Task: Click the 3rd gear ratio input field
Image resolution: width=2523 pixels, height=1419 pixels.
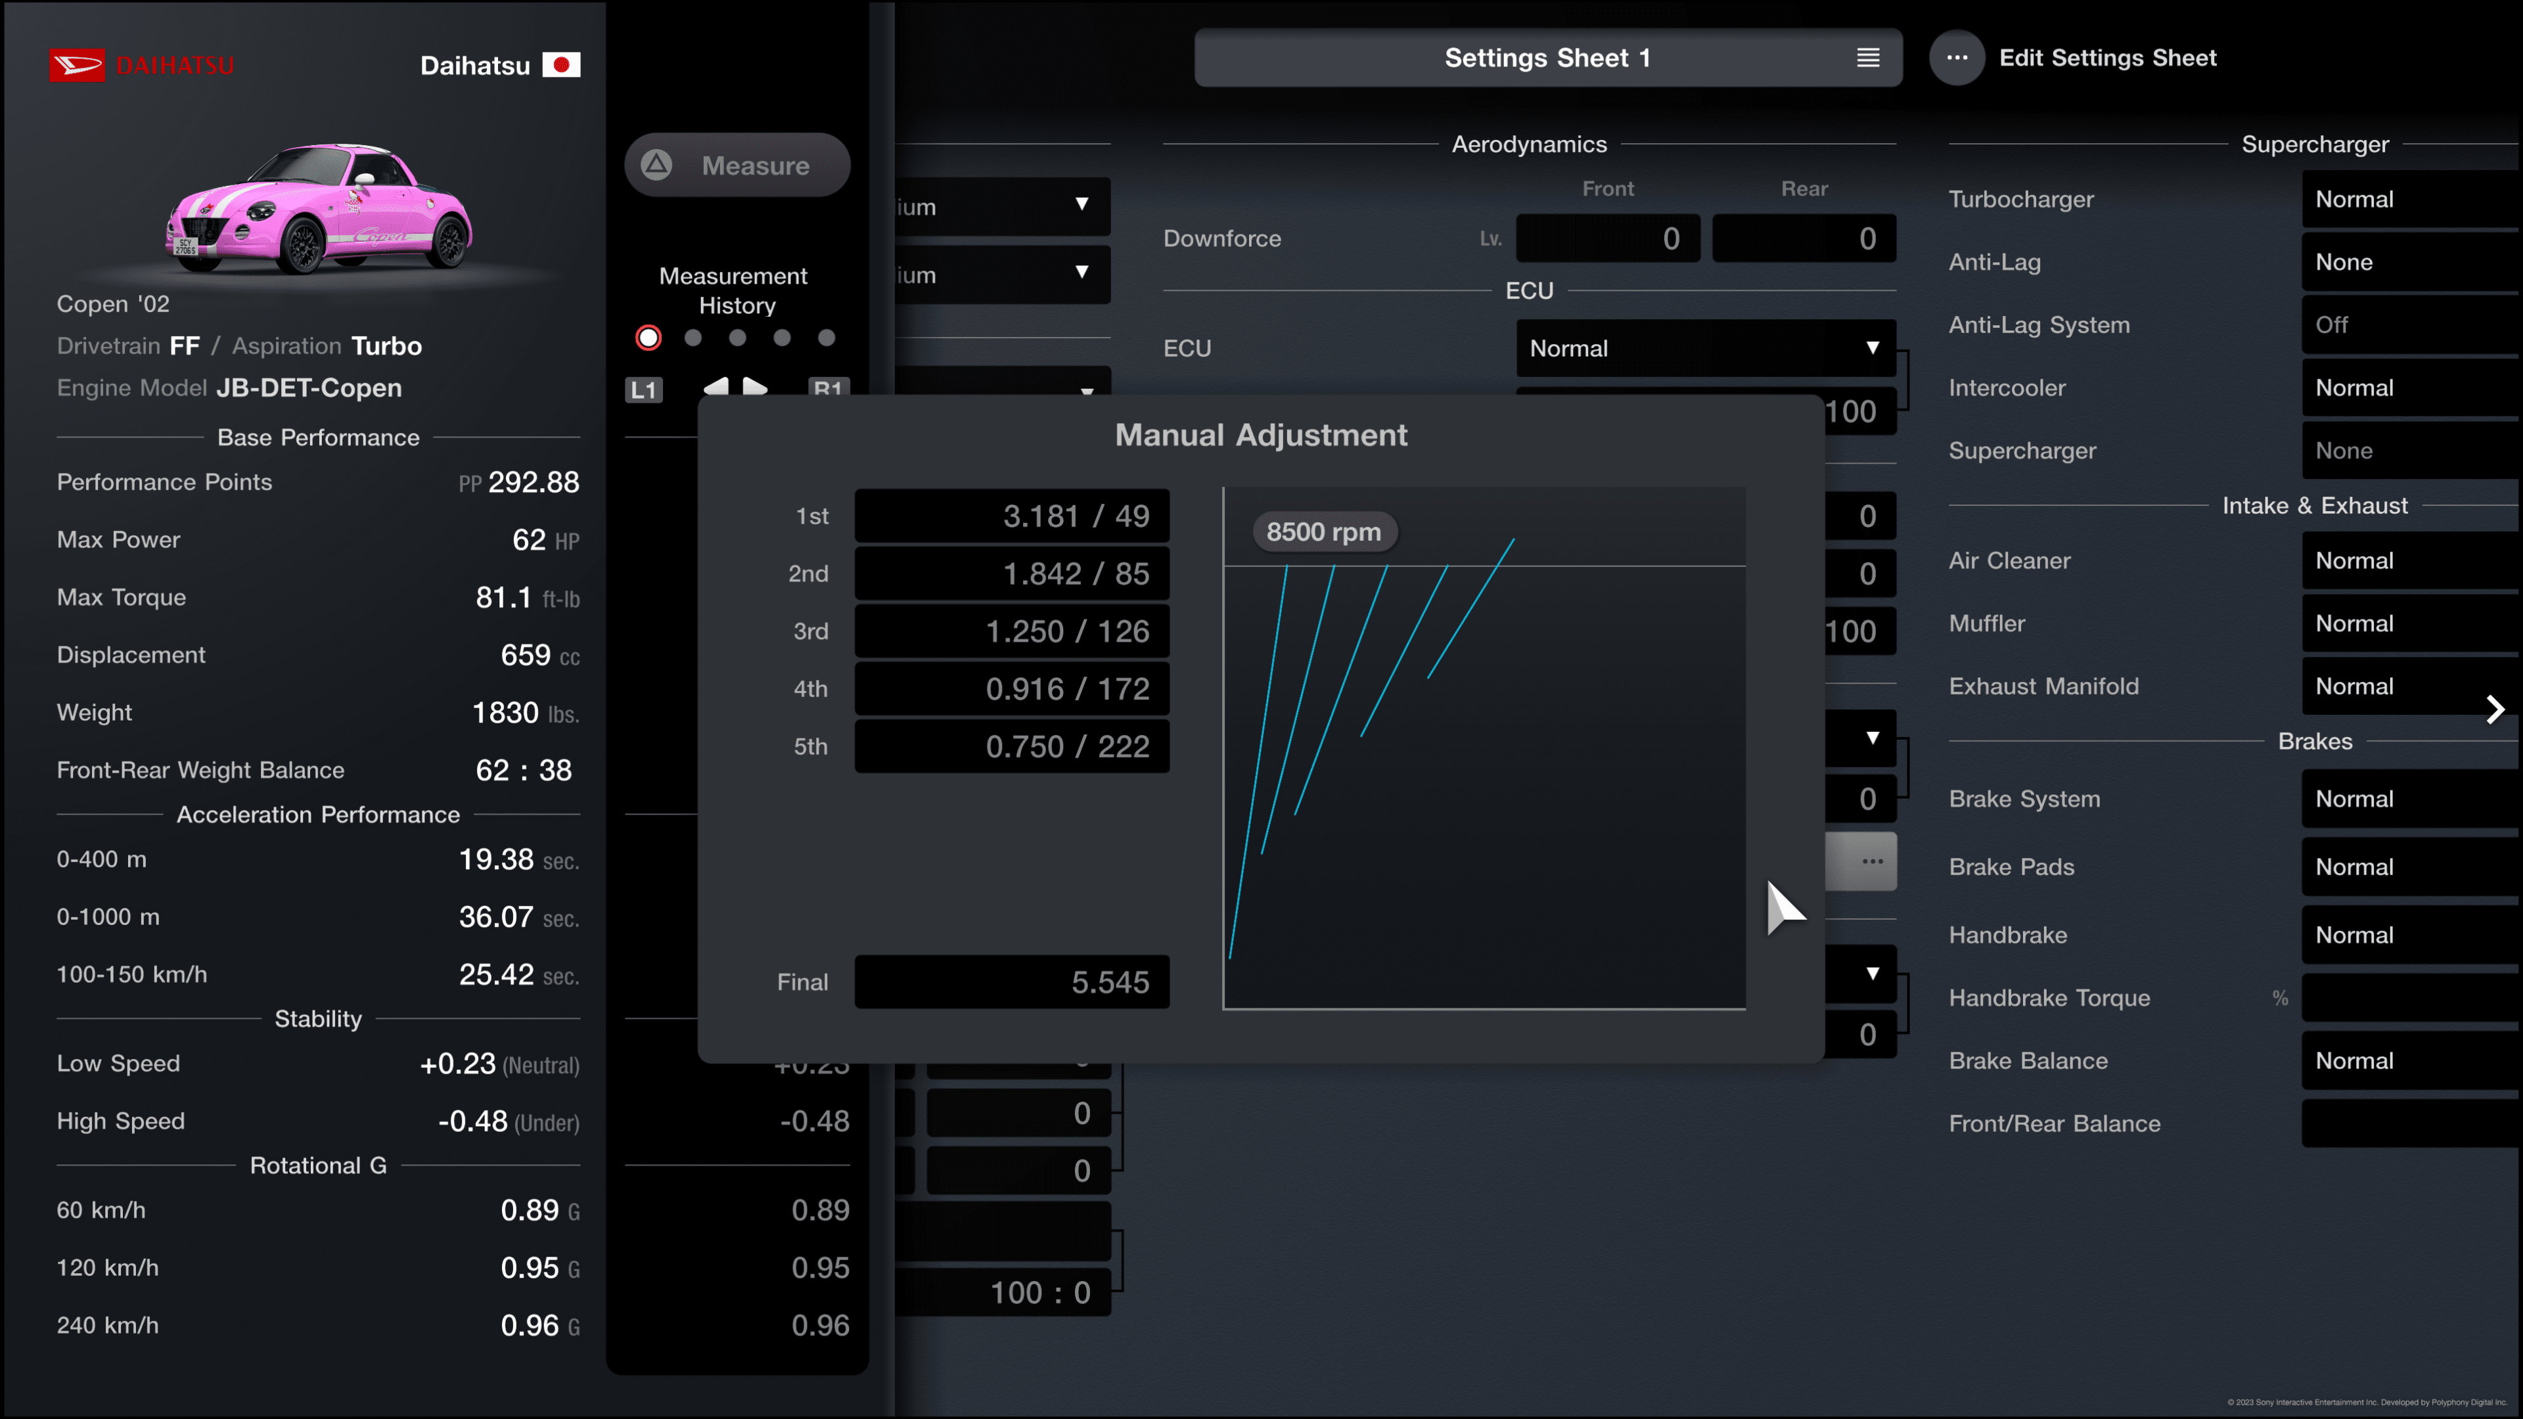Action: [1012, 631]
